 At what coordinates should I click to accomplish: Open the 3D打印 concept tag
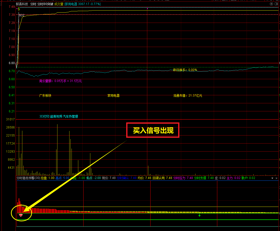pos(44,116)
